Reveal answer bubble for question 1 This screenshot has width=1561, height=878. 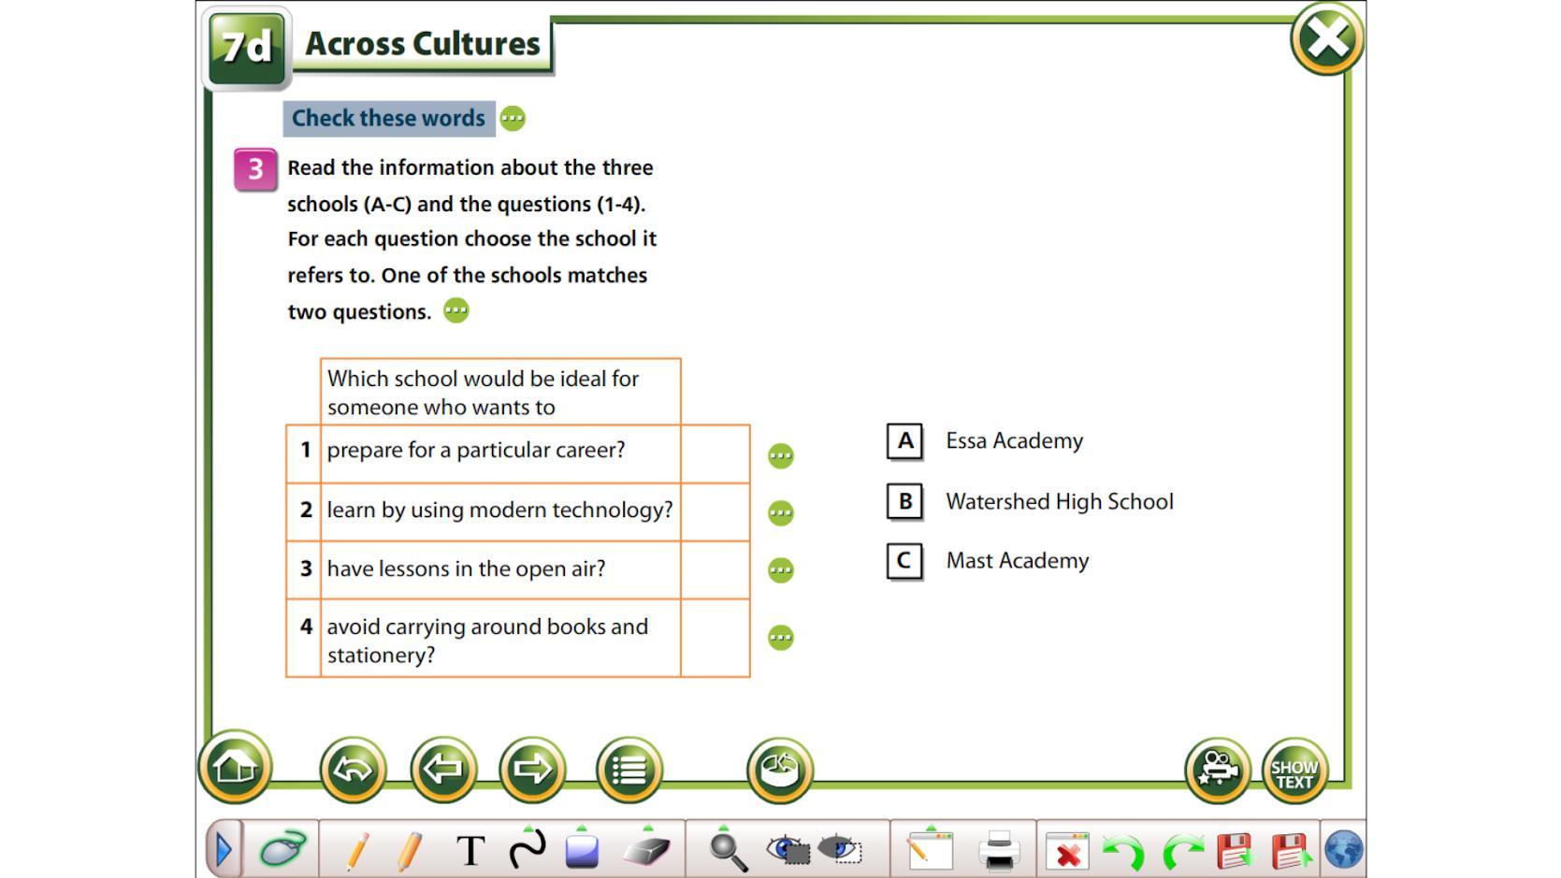(x=781, y=455)
